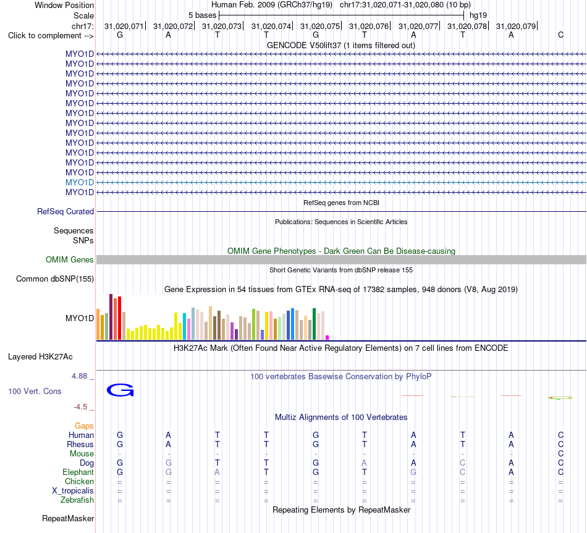Image resolution: width=587 pixels, height=533 pixels.
Task: Click the large blue G conservation logo
Action: (x=120, y=390)
